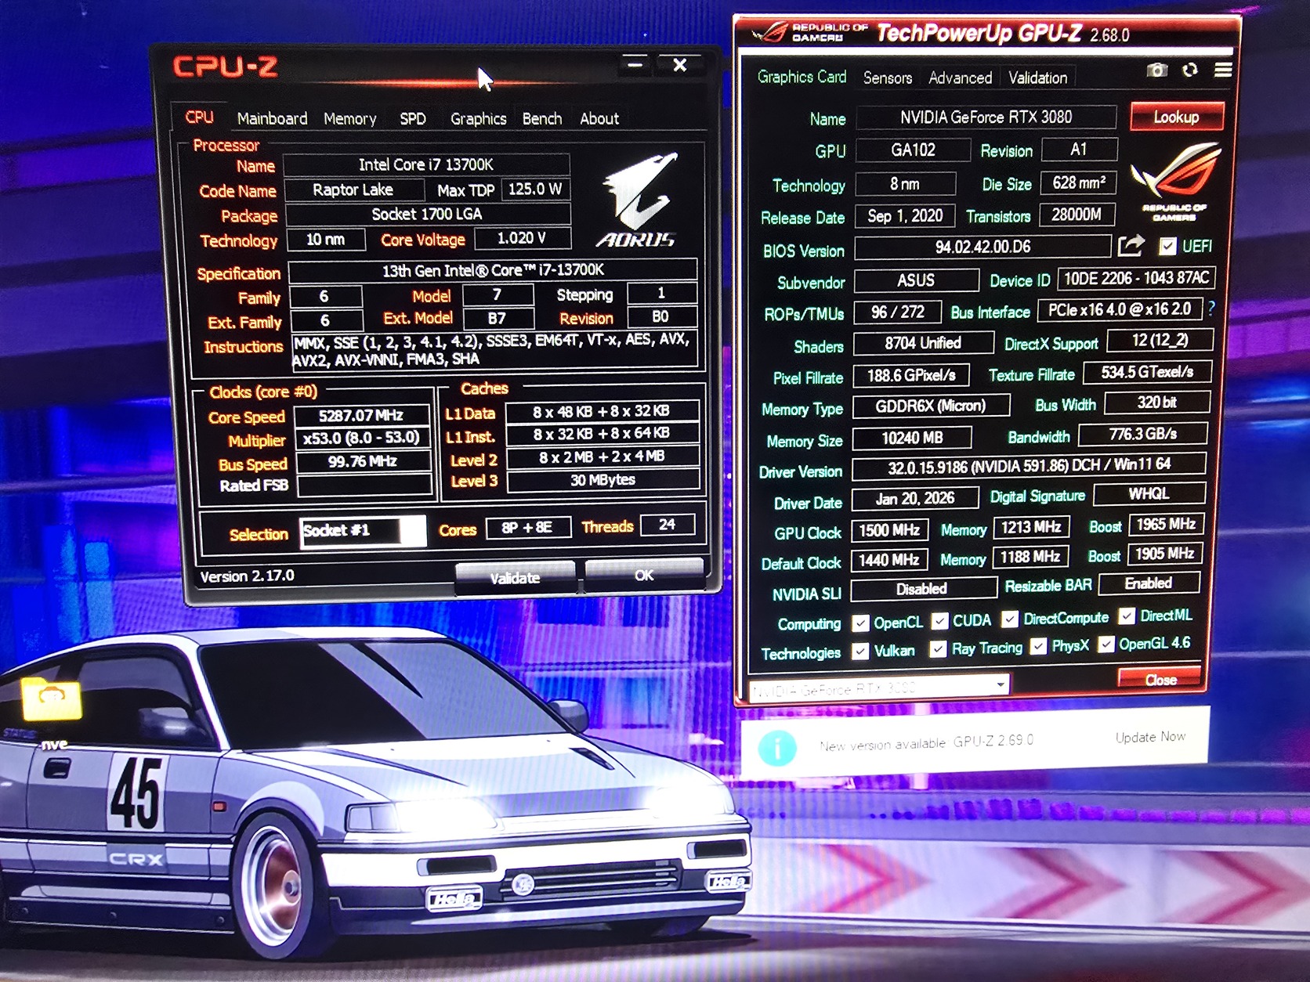Open the SPD tab in CPU-Z
This screenshot has height=982, width=1310.
(413, 118)
